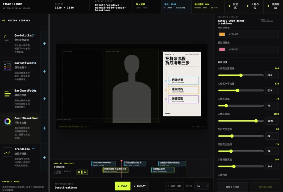Click the canvas size 1920 × 1080 label

pos(64,8)
